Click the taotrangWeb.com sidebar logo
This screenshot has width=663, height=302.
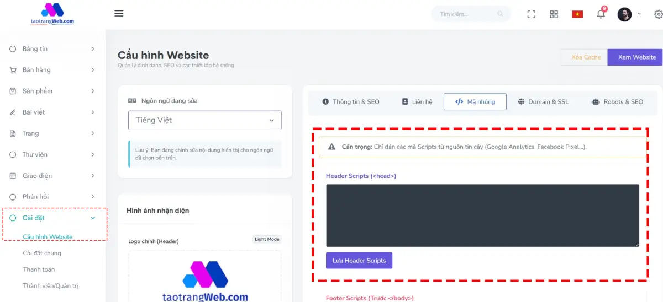coord(52,14)
